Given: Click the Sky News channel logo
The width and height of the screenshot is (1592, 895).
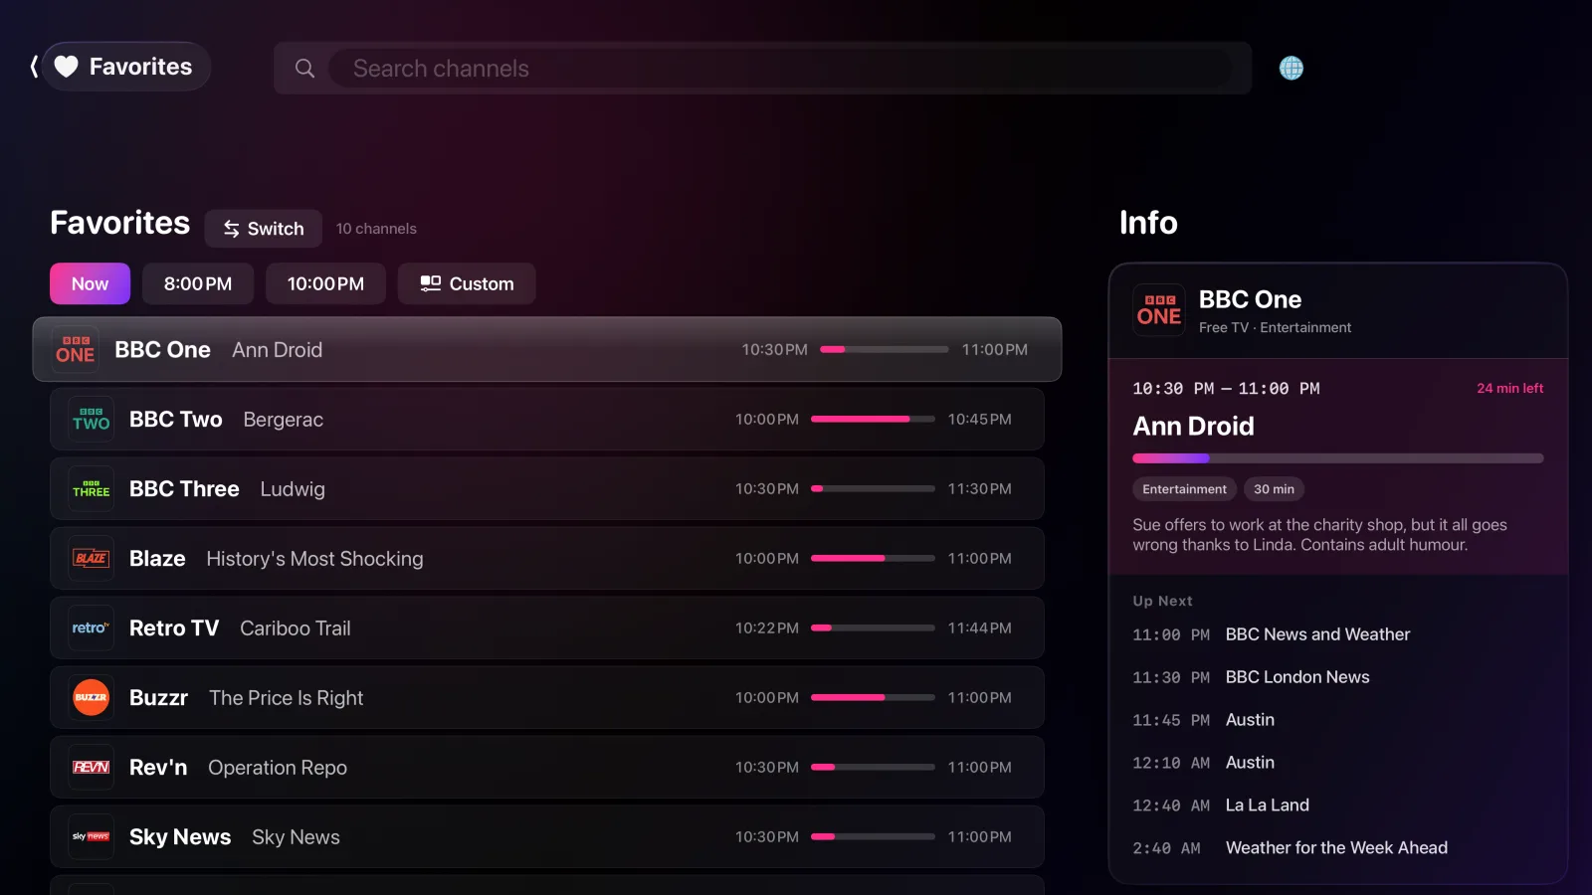Looking at the screenshot, I should coord(92,837).
